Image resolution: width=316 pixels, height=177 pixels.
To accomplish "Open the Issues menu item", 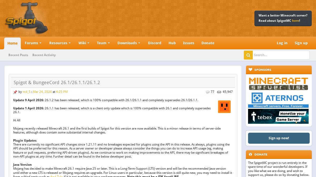I will (x=189, y=43).
